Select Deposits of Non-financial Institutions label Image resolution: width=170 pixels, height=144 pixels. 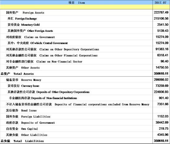43,98
